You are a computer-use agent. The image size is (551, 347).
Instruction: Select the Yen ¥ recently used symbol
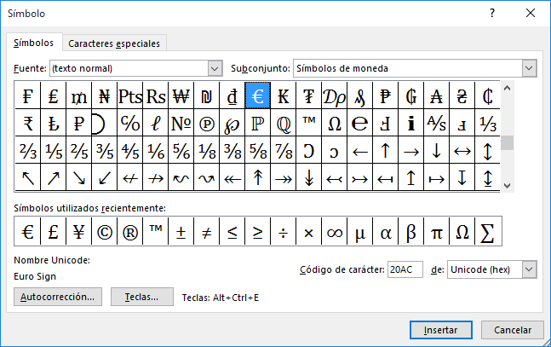point(78,231)
